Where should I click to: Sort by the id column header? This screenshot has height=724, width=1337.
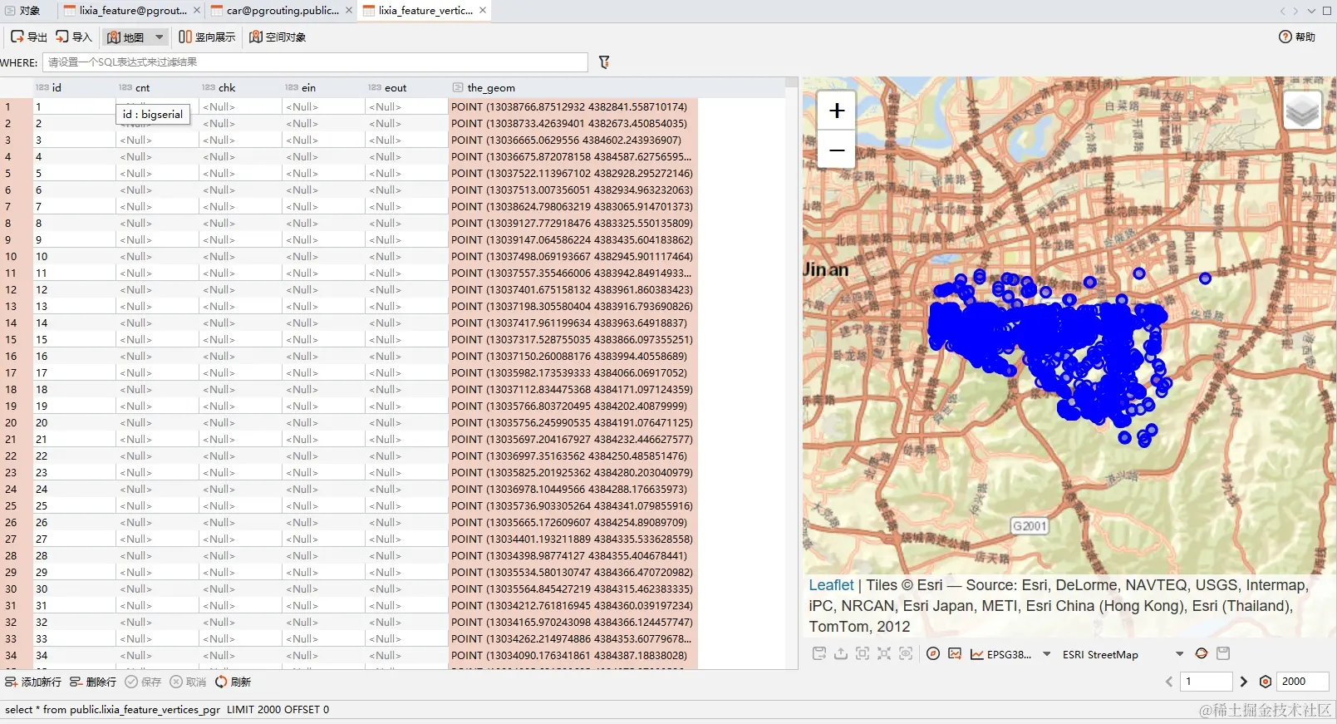(74, 87)
